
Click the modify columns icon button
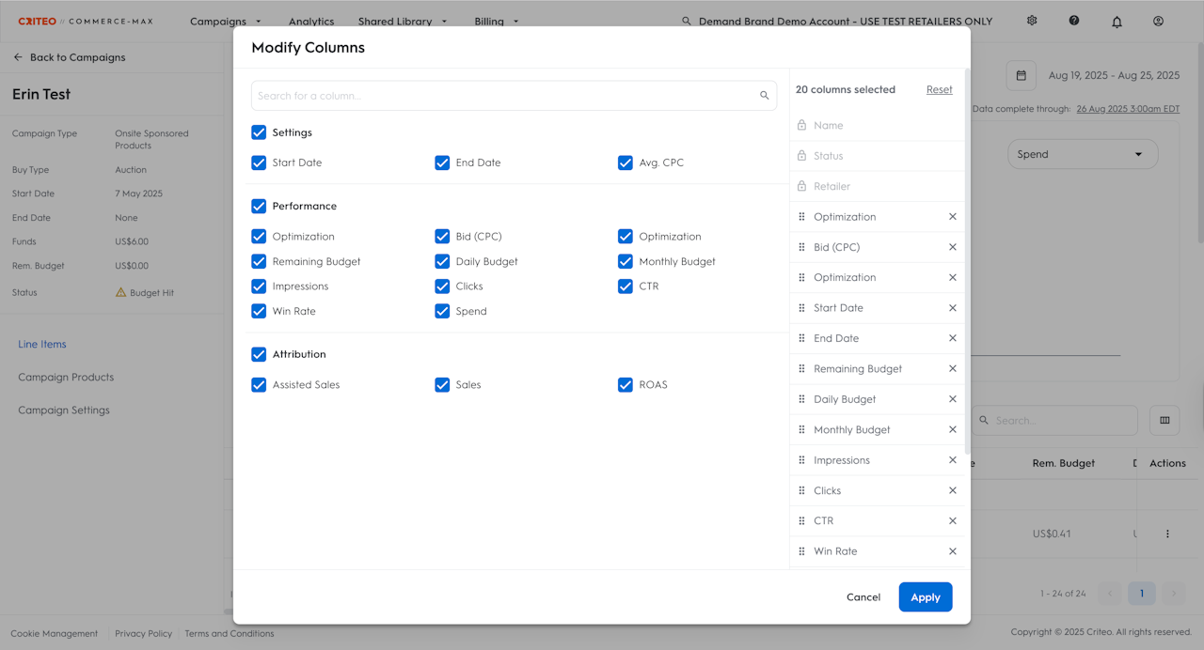1164,420
